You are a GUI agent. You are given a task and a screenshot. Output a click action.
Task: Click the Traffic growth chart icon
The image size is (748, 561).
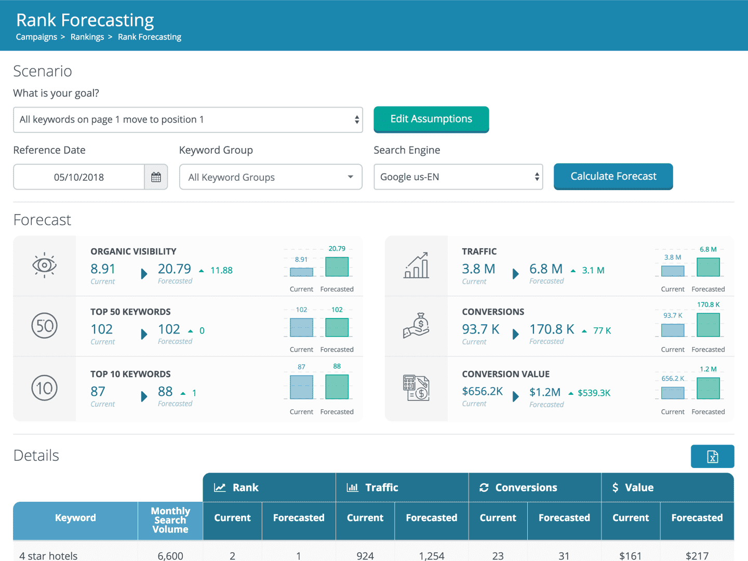coord(416,265)
